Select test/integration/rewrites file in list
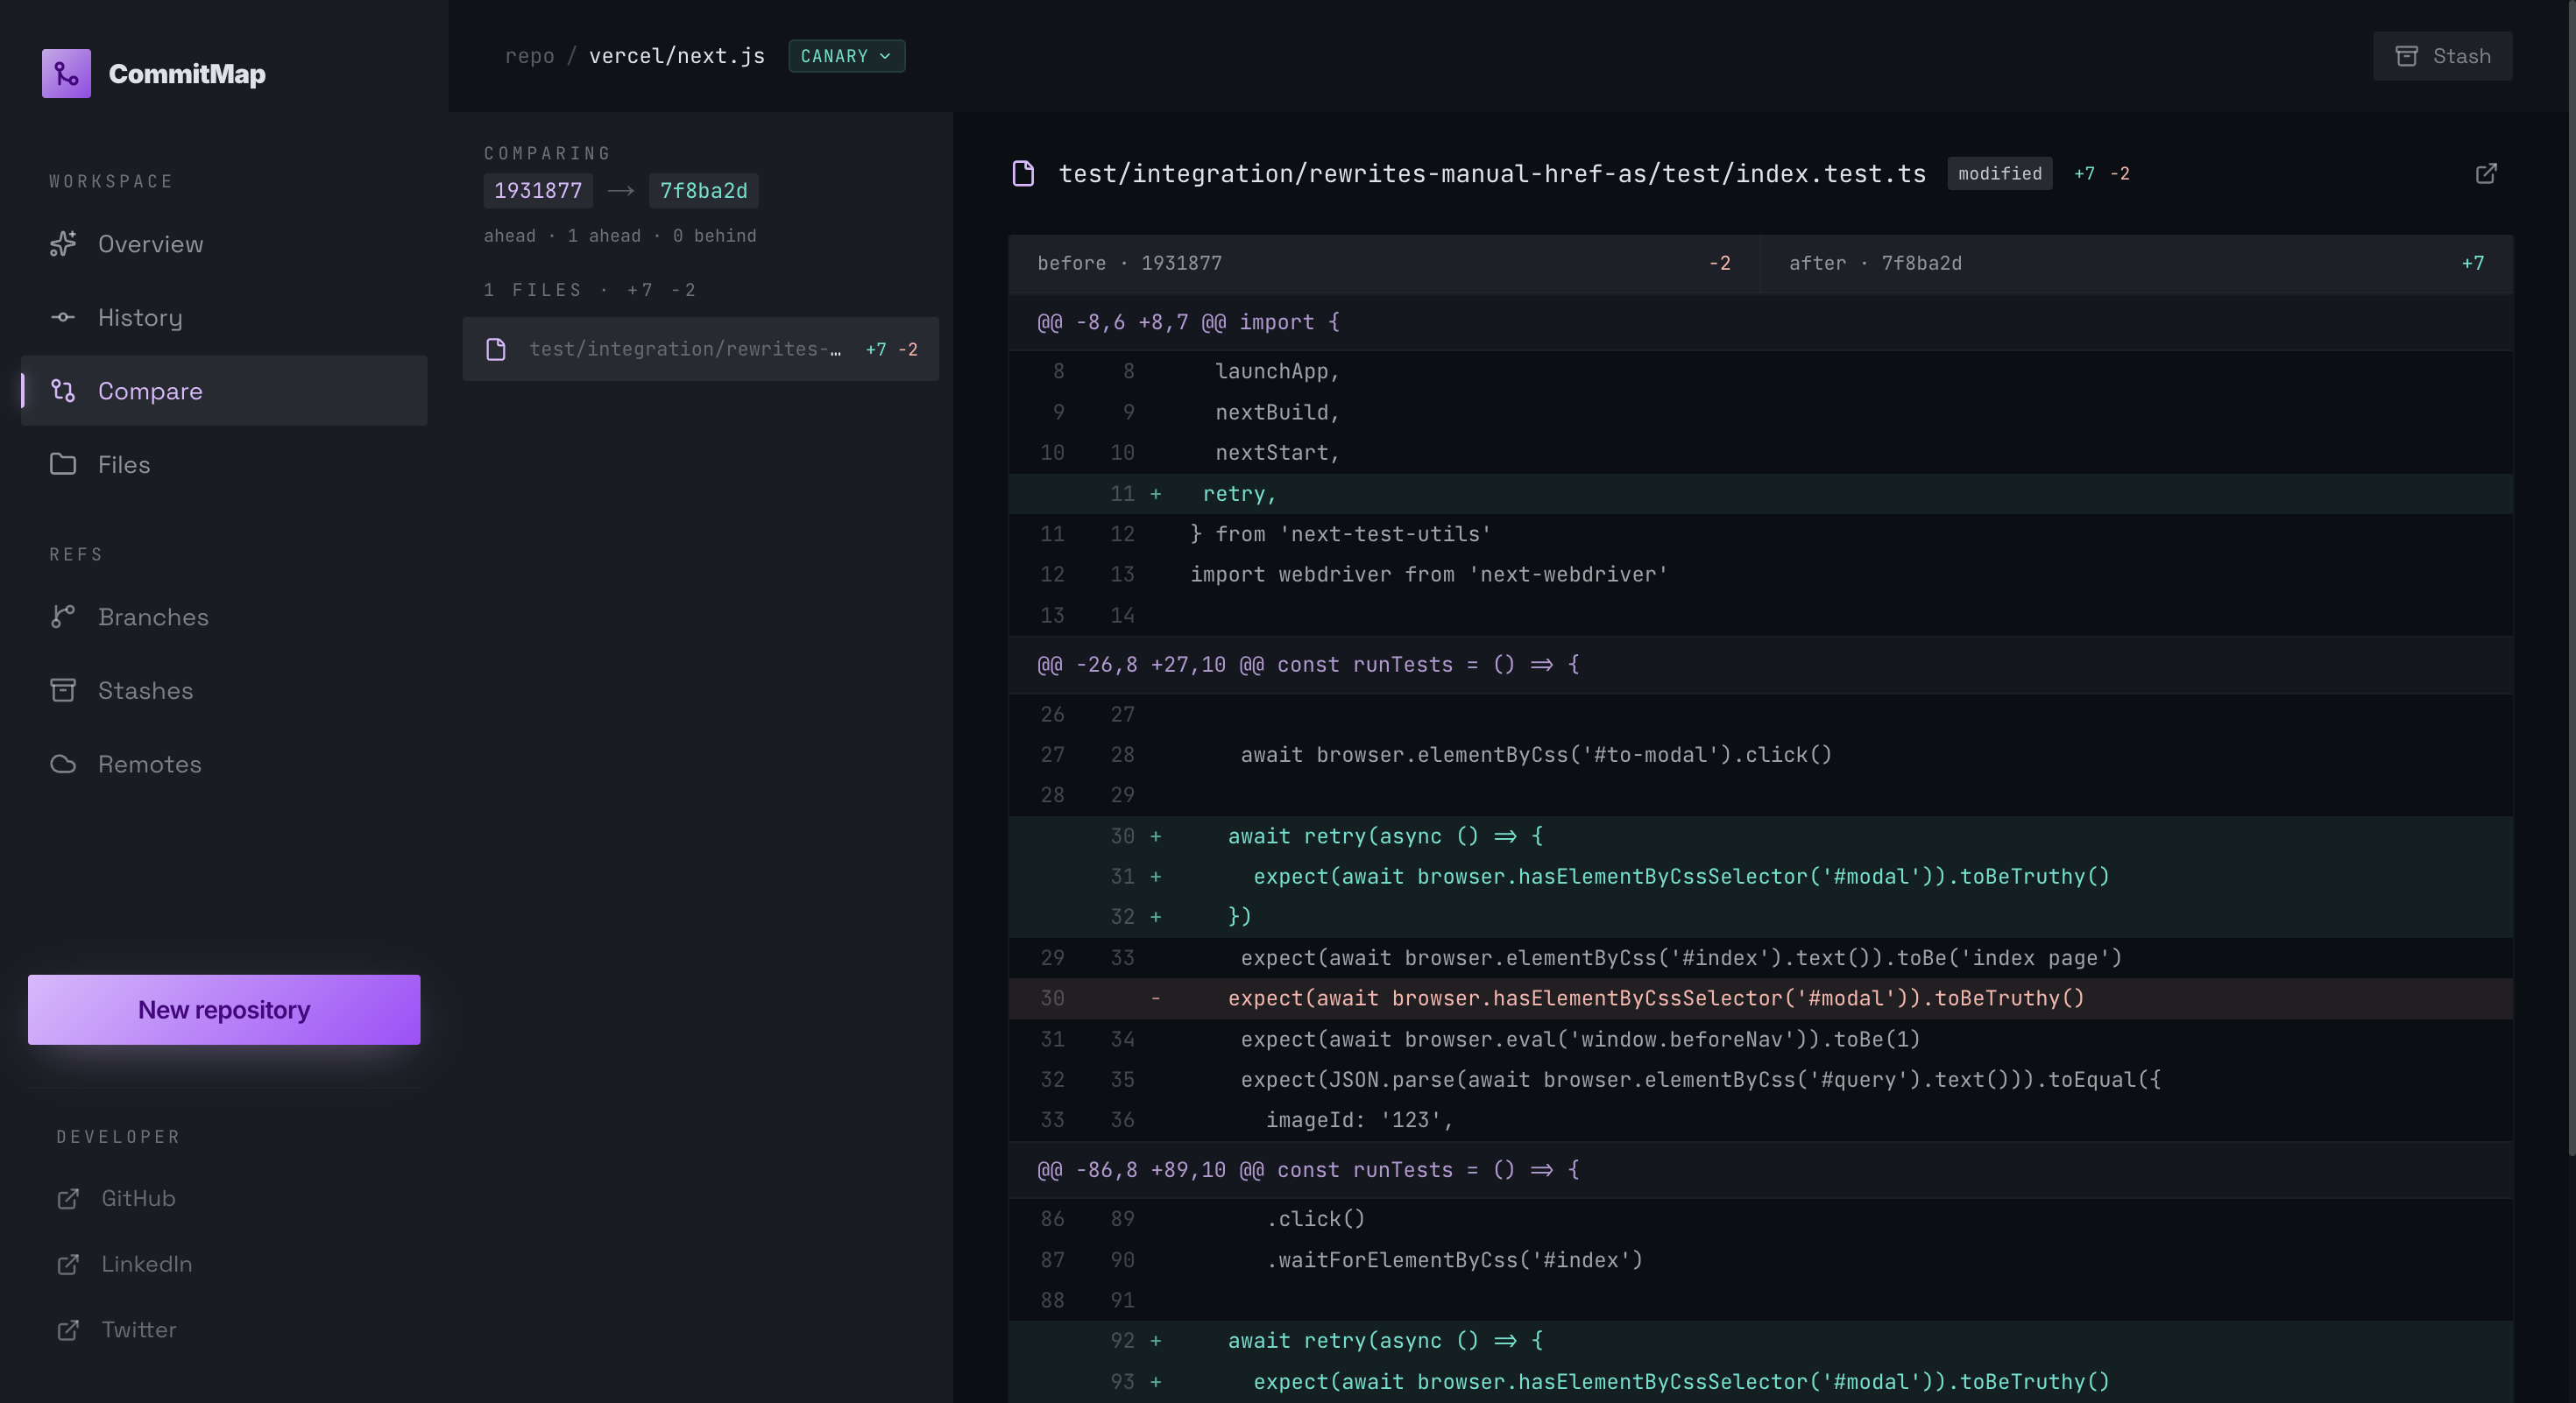 tap(700, 349)
